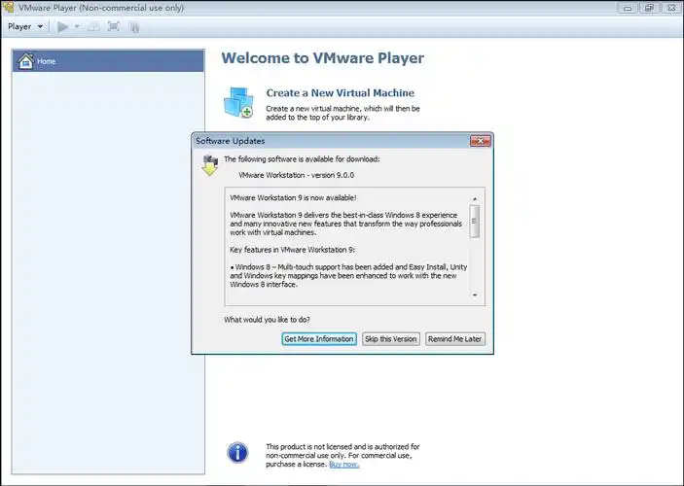Click the green Play virtual machine icon
The height and width of the screenshot is (486, 684).
pos(62,26)
